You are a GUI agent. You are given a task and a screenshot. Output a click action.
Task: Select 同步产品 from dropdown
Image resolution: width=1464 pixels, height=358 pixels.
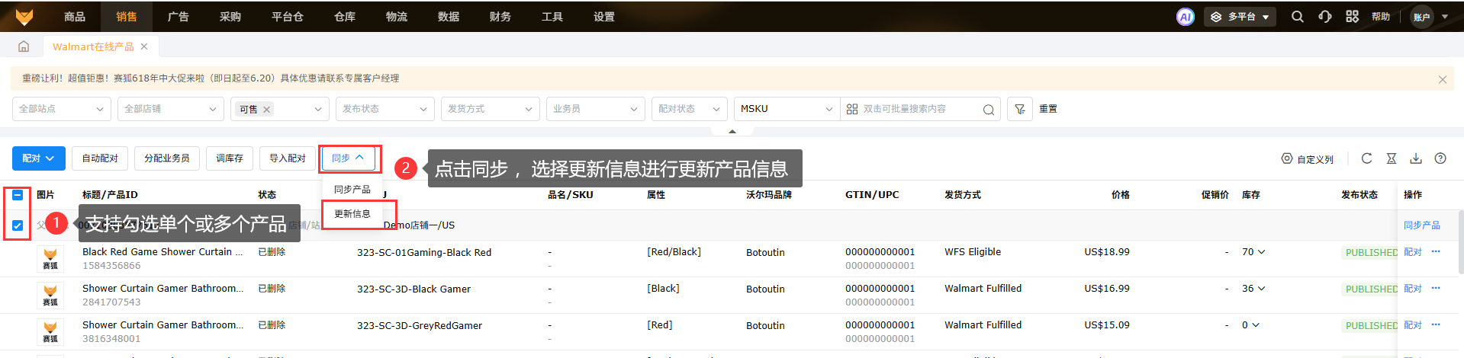coord(352,190)
